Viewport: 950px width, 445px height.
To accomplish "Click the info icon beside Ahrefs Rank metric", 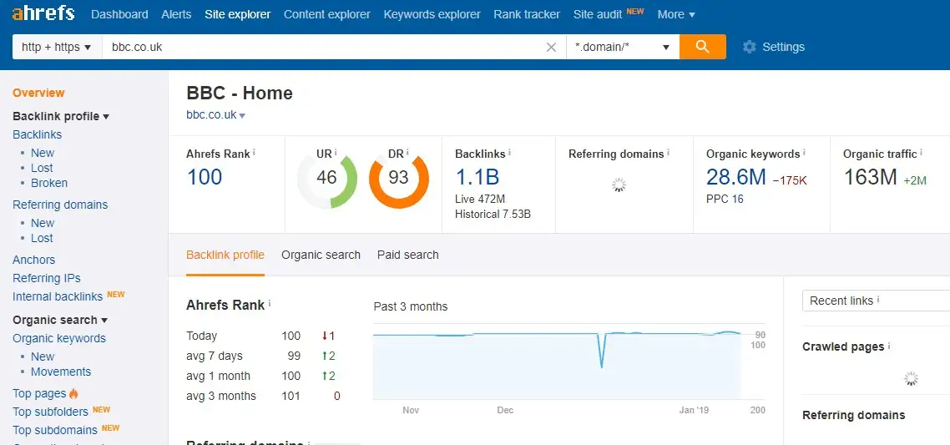I will coord(254,153).
